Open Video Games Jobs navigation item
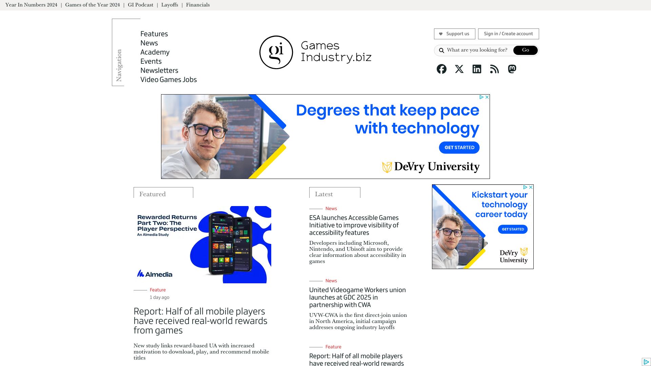 point(169,80)
